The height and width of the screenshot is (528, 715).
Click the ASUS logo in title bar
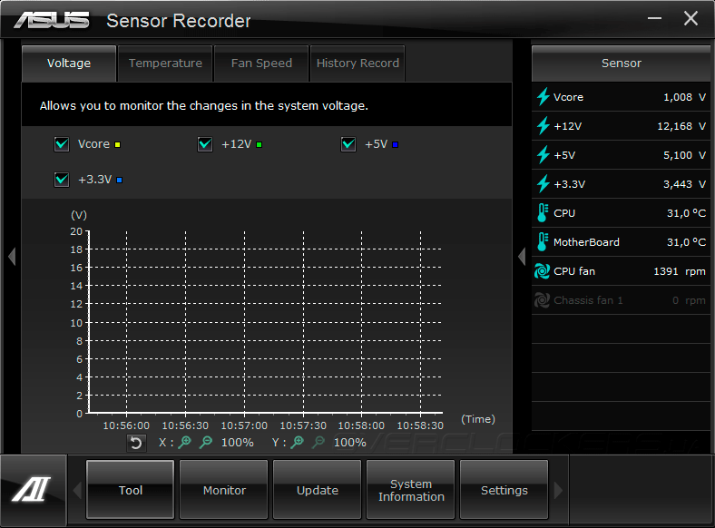click(52, 21)
